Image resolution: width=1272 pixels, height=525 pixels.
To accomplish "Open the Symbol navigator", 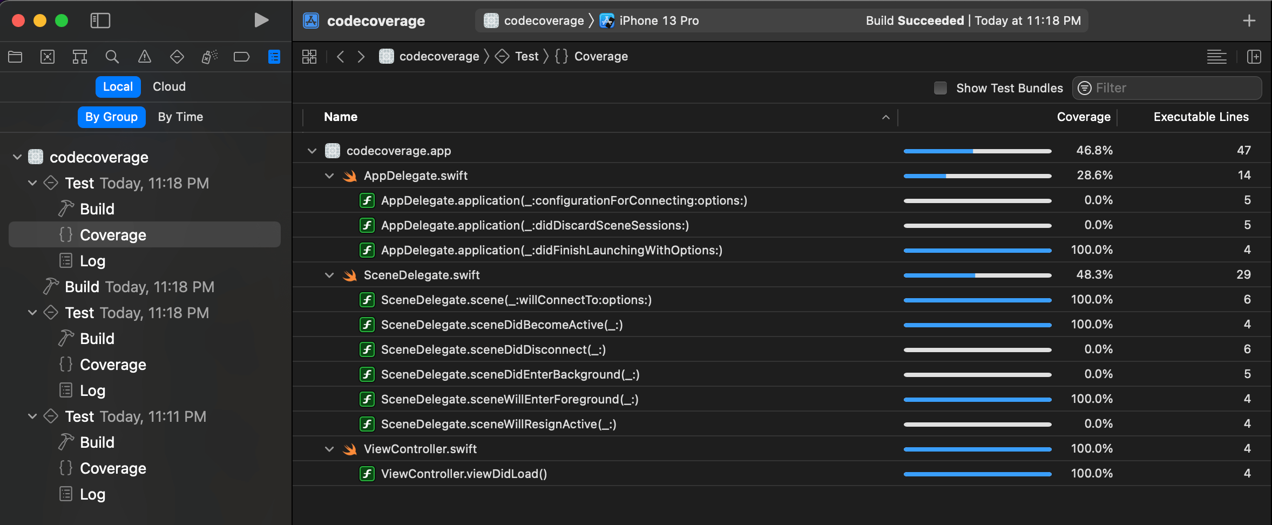I will pyautogui.click(x=80, y=57).
